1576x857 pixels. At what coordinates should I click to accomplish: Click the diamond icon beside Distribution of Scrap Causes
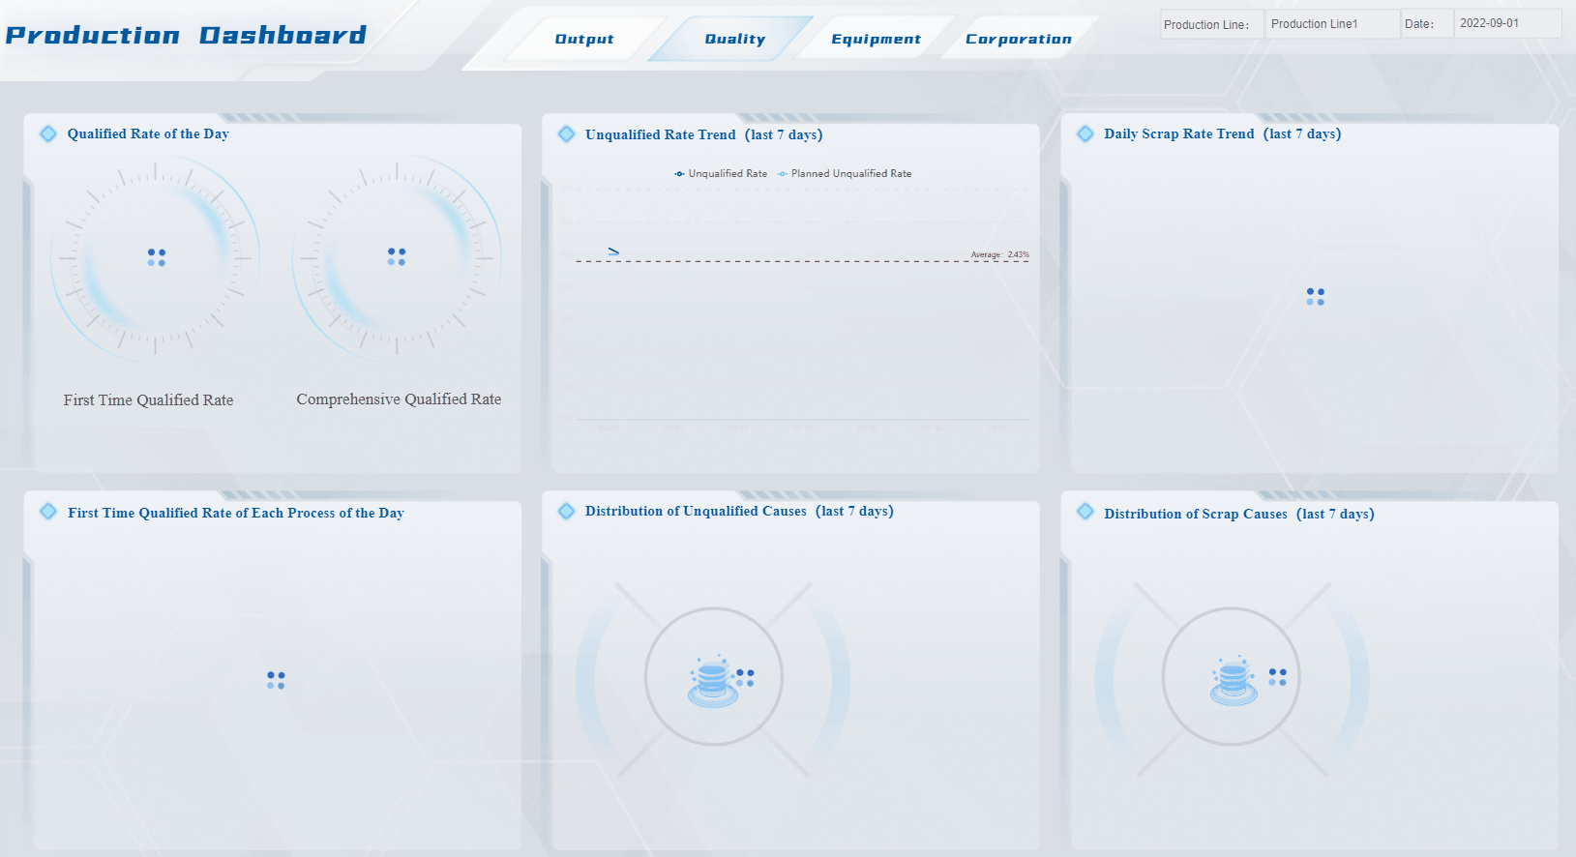1085,511
